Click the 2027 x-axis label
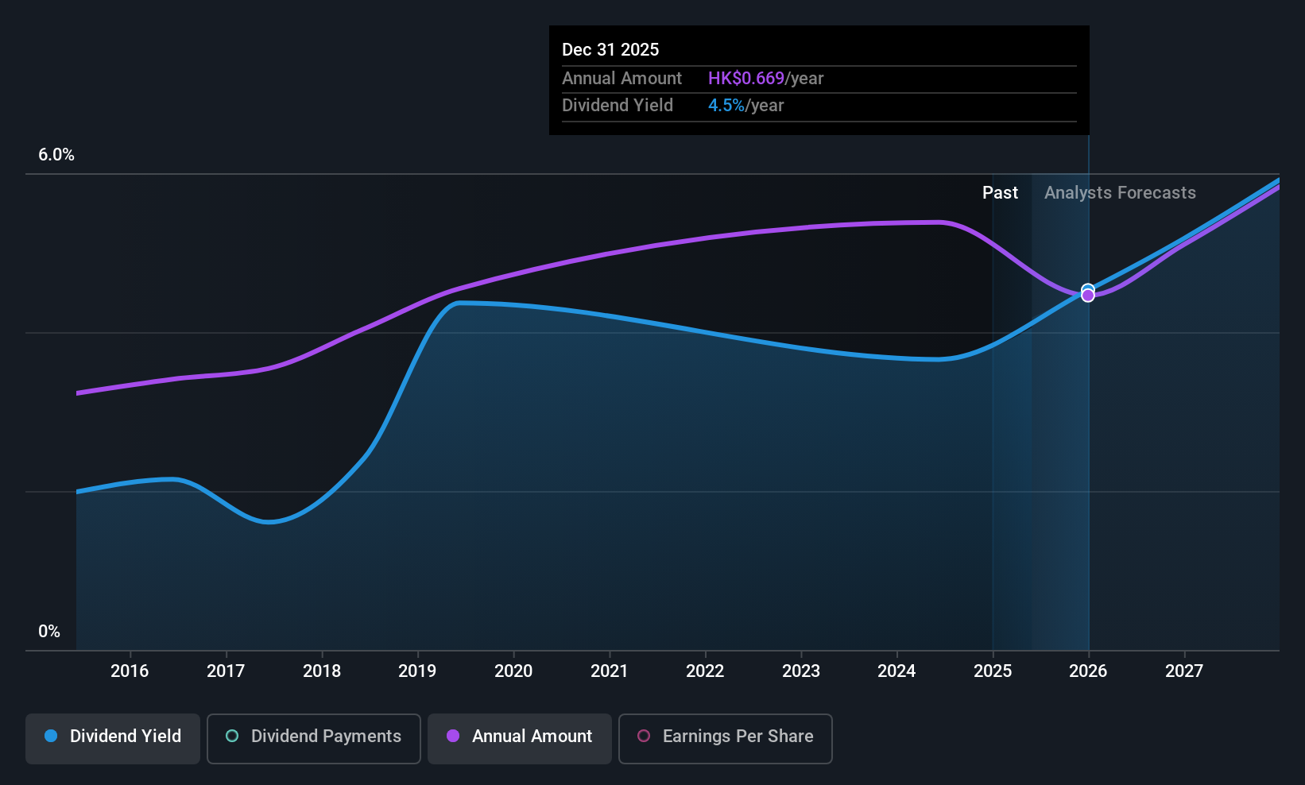Viewport: 1305px width, 785px height. (x=1184, y=671)
